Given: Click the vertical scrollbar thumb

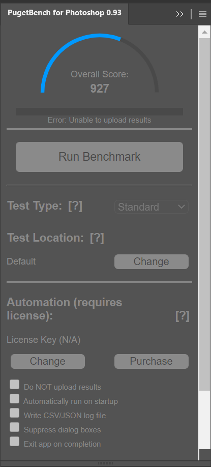Looking at the screenshot, I should click(x=204, y=214).
